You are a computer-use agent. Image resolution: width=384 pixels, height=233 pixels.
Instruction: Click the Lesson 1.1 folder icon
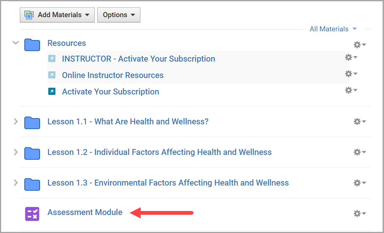pyautogui.click(x=32, y=122)
